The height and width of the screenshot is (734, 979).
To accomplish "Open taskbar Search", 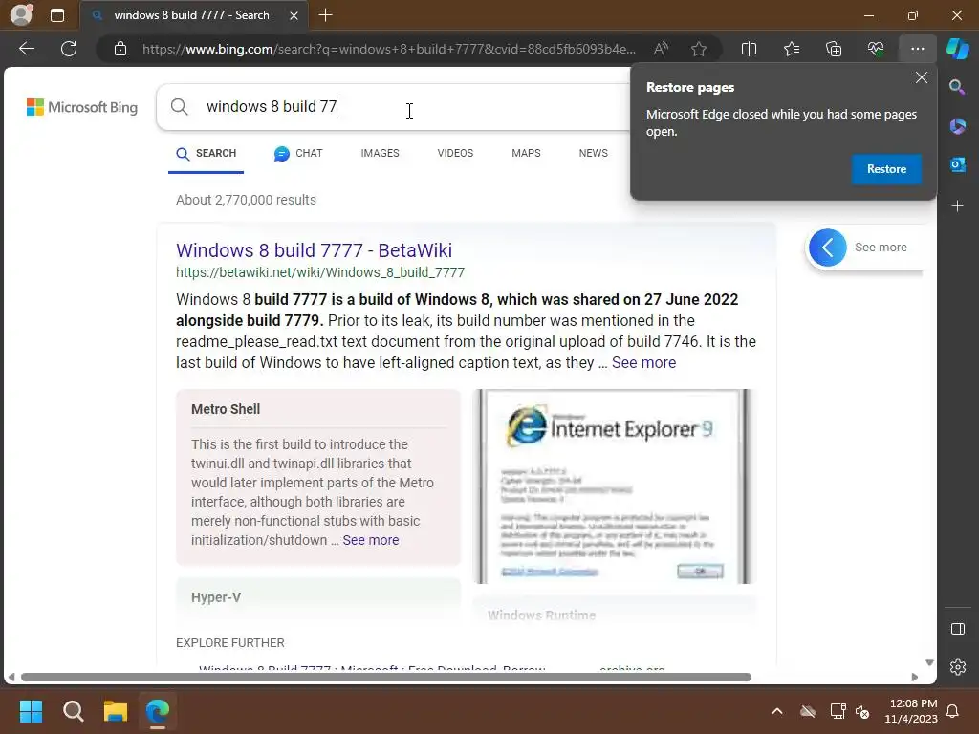I will click(x=73, y=711).
